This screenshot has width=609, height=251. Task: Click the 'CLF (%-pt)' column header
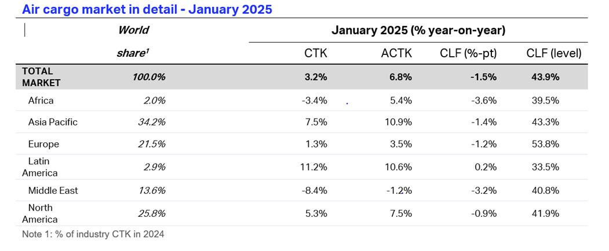468,53
